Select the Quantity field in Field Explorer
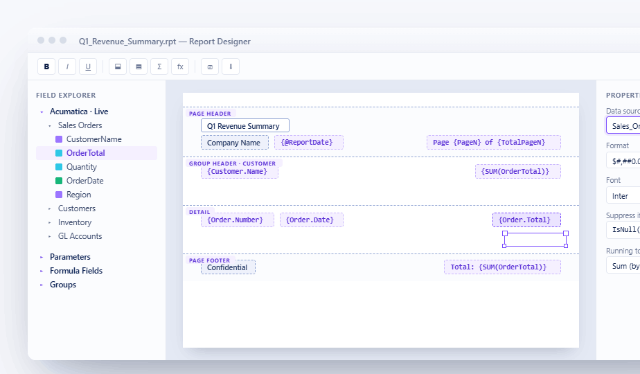Viewport: 640px width, 374px height. [82, 167]
